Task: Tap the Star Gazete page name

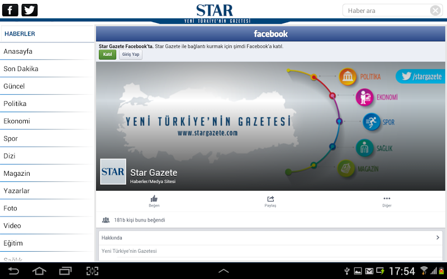Action: 154,172
